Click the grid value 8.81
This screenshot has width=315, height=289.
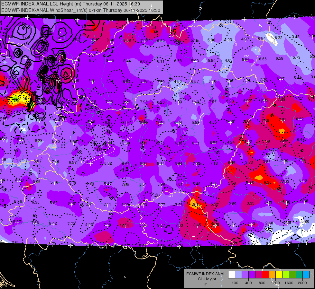coord(92,81)
